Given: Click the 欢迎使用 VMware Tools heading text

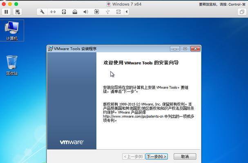Looking at the screenshot, I should tap(141, 63).
